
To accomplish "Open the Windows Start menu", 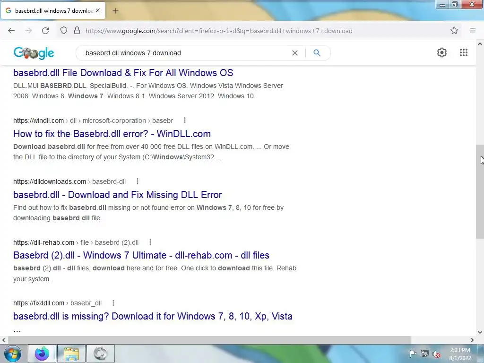I will pyautogui.click(x=13, y=354).
